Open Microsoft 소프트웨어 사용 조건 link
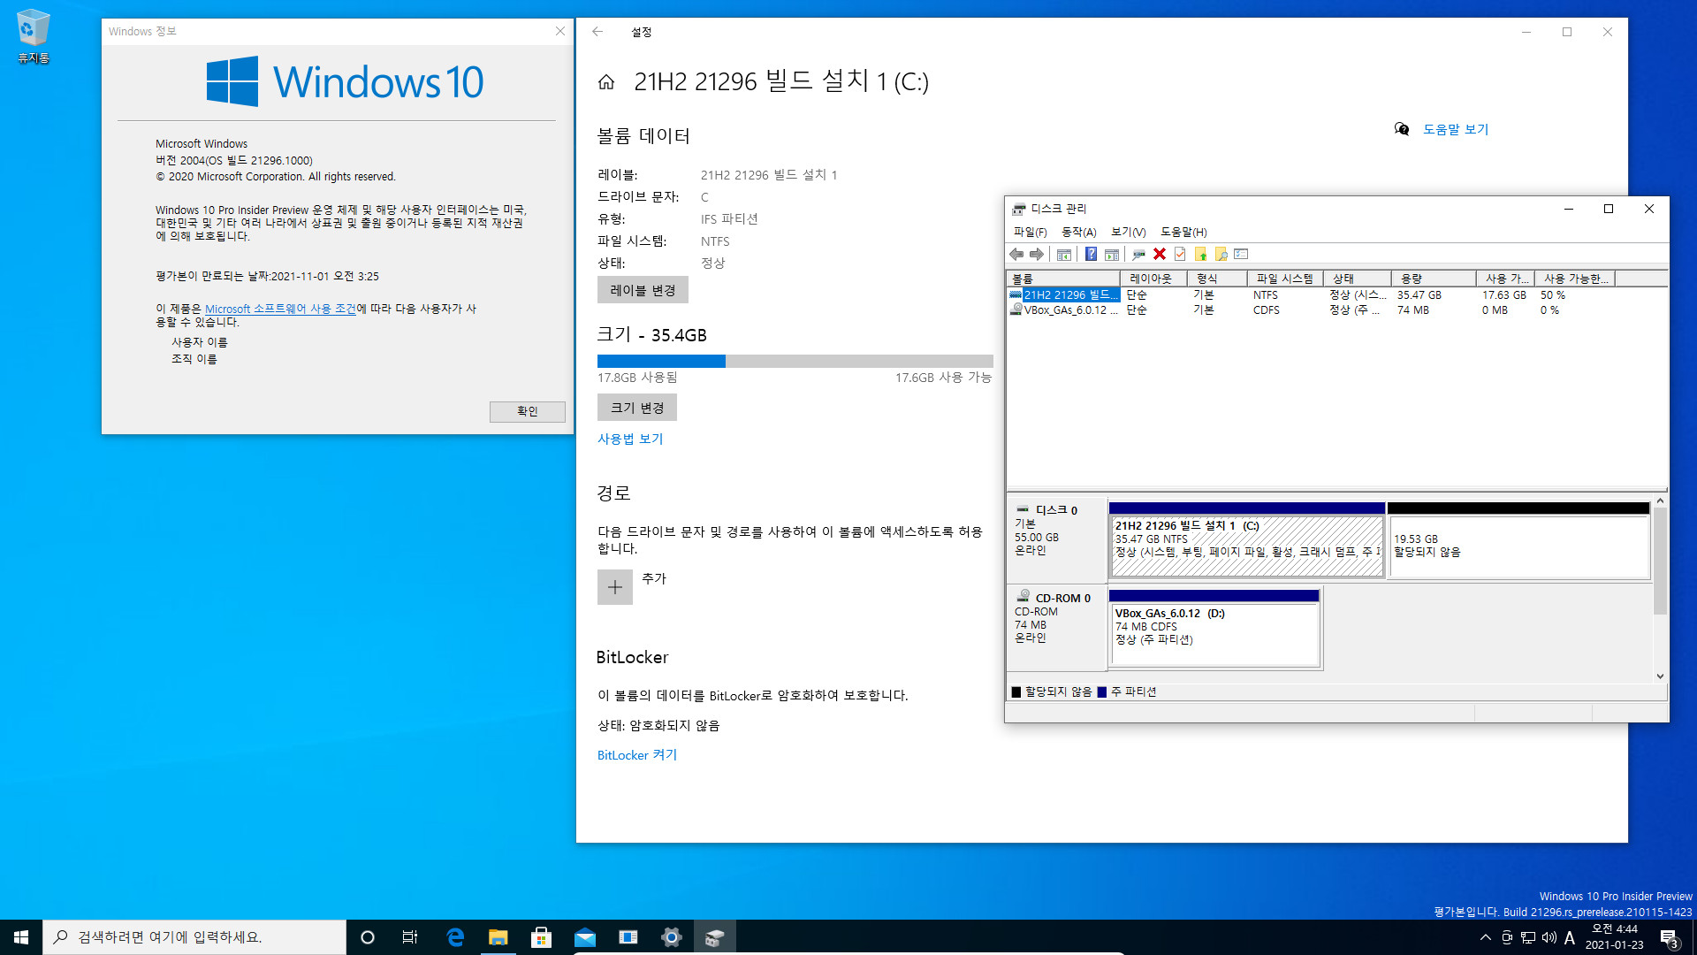Viewport: 1697px width, 955px height. click(x=280, y=309)
